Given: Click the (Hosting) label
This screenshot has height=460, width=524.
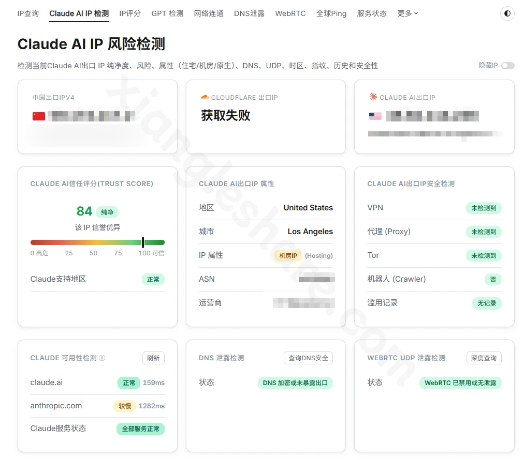Looking at the screenshot, I should point(319,255).
